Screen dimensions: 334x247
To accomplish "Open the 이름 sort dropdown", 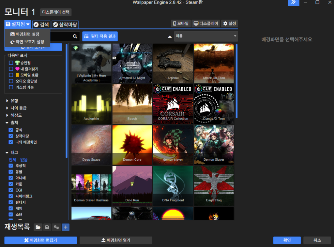I will [x=206, y=36].
